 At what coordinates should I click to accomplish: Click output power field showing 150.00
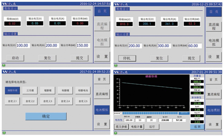(x=83, y=45)
